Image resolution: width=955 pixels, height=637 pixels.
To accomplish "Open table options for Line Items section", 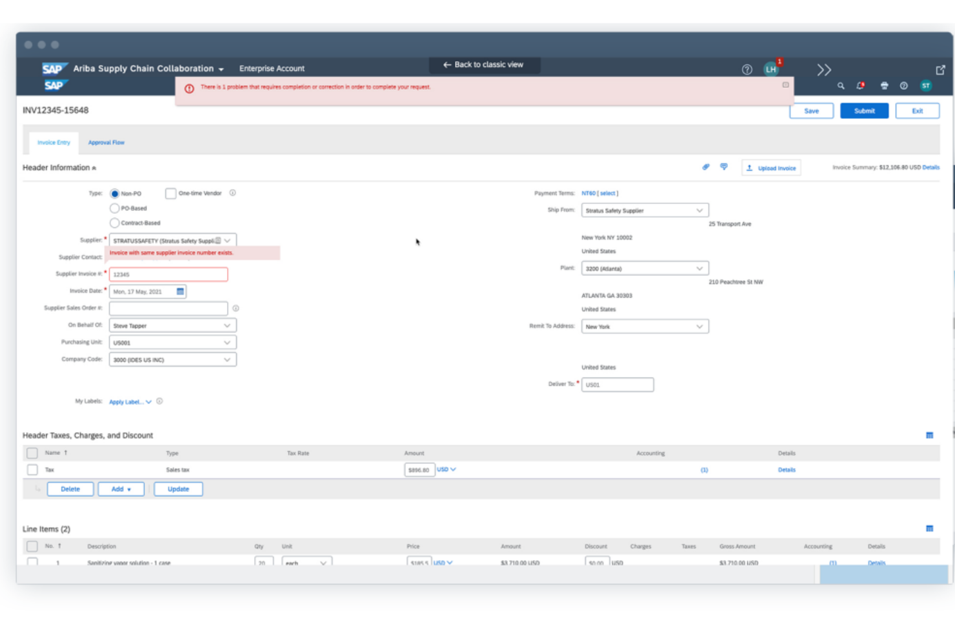I will [x=930, y=529].
